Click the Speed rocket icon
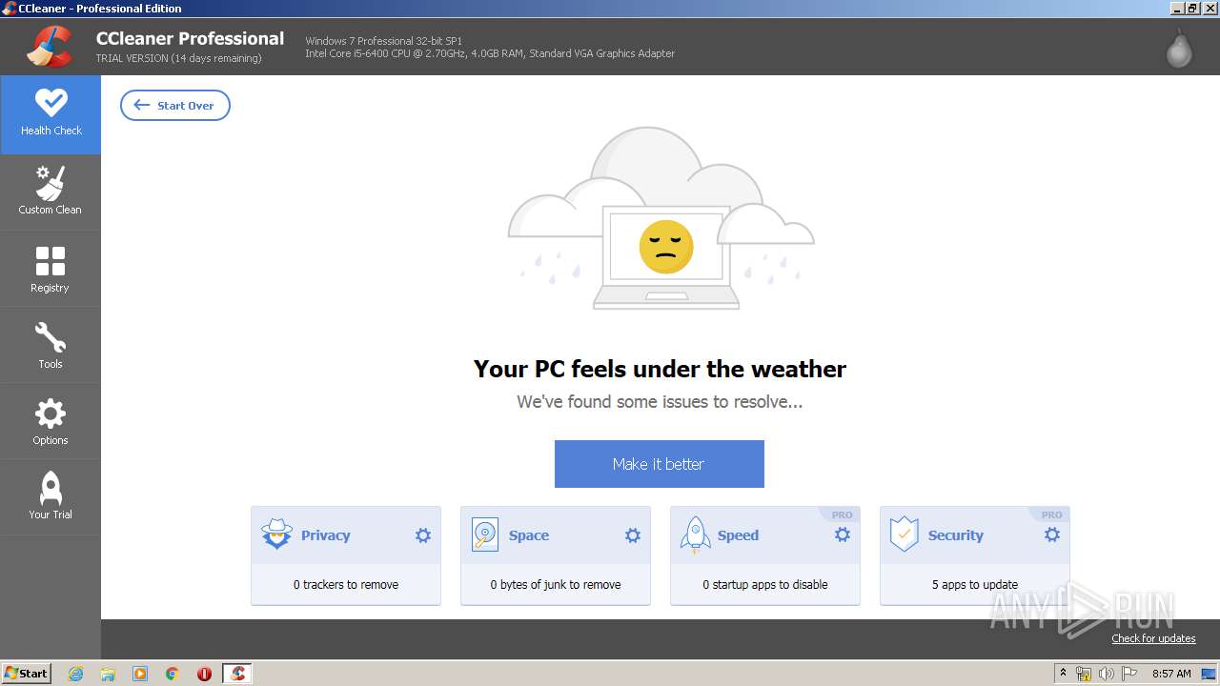Viewport: 1220px width, 686px height. click(695, 535)
